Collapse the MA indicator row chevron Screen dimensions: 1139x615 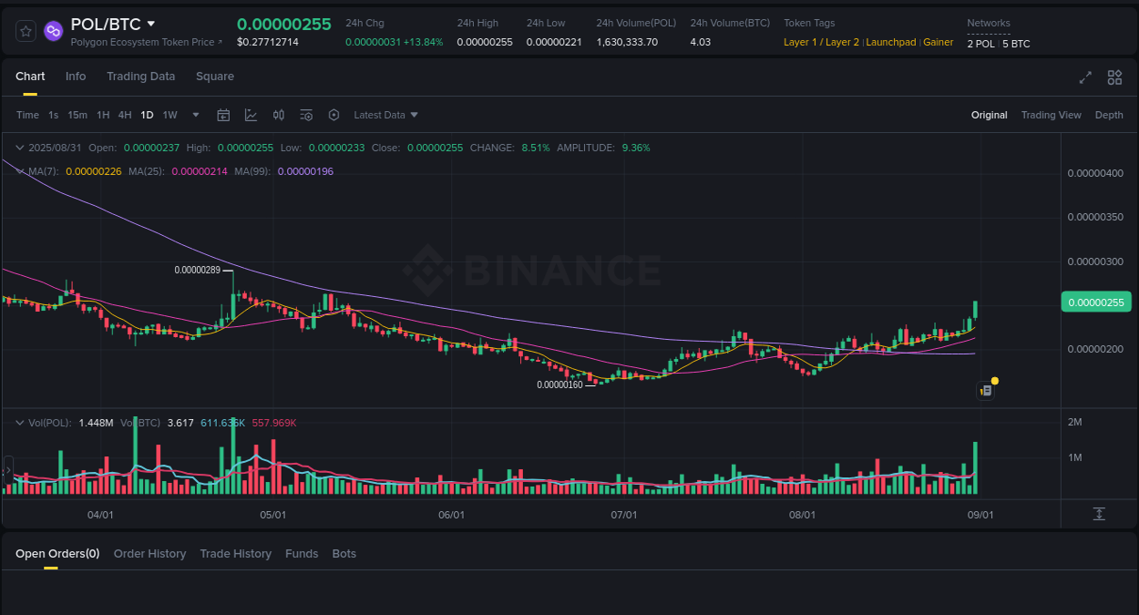tap(20, 170)
